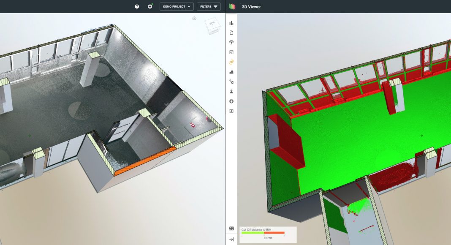Check the cloud sync status icon
The height and width of the screenshot is (245, 451).
[150, 7]
